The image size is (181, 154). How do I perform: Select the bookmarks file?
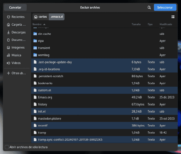pos(104,83)
